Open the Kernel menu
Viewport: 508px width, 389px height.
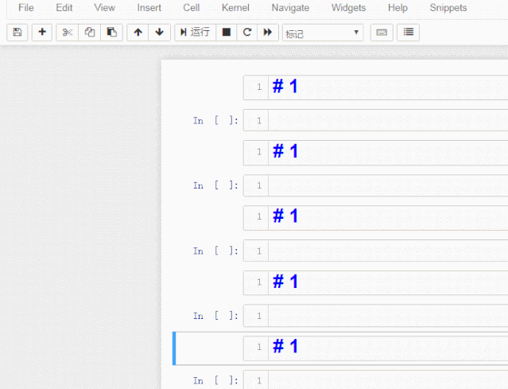(235, 8)
